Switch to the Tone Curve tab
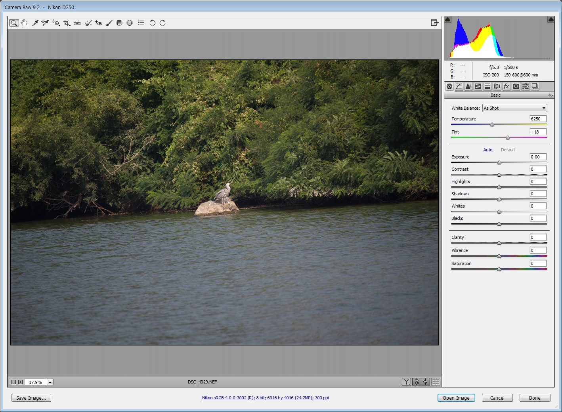This screenshot has height=412, width=562. coord(459,86)
